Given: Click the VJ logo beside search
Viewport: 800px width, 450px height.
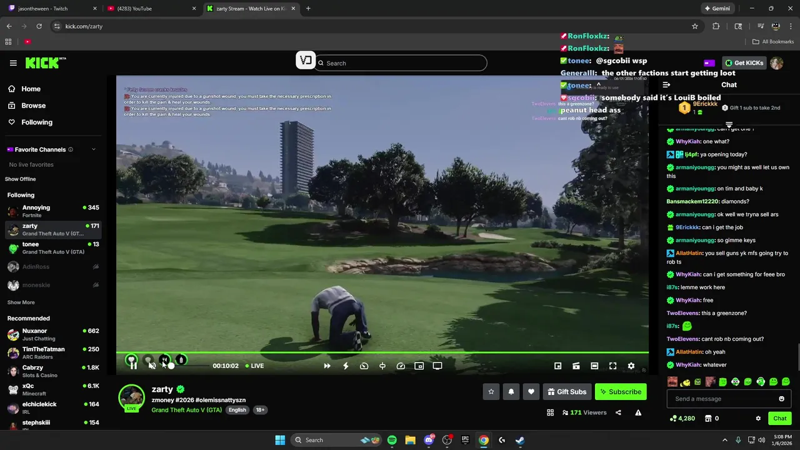Looking at the screenshot, I should [306, 60].
